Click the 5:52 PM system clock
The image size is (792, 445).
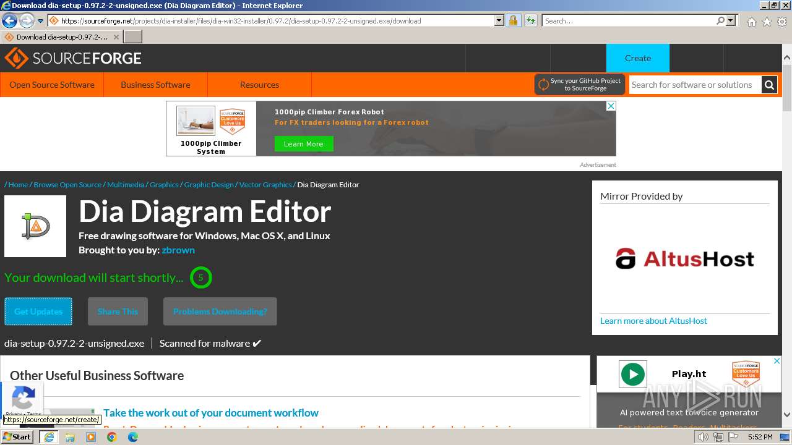pyautogui.click(x=760, y=437)
